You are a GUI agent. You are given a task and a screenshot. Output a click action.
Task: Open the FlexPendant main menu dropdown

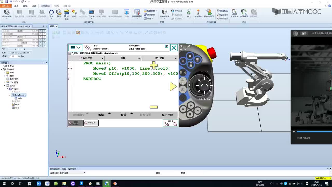pos(75,48)
